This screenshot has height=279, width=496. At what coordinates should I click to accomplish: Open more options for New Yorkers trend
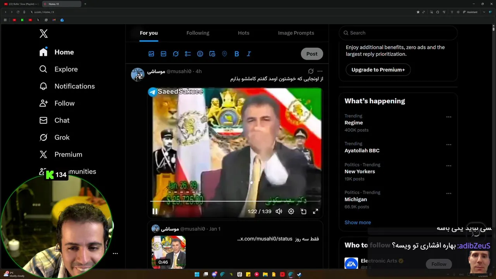[449, 165]
